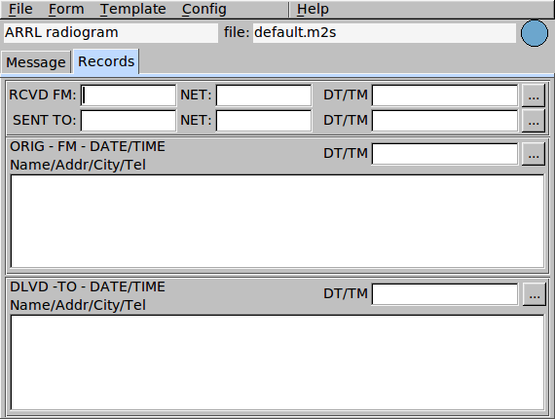Screen dimensions: 555x419
Task: Open the Template menu
Action: click(x=132, y=9)
